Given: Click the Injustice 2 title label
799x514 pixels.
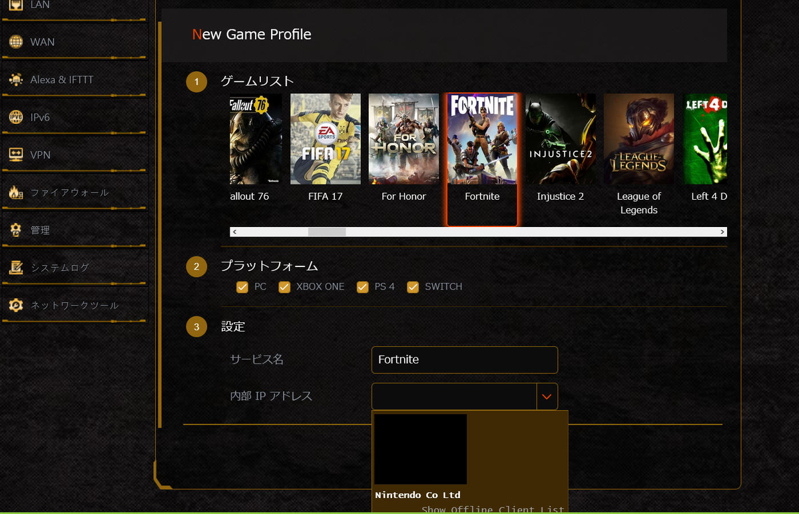Looking at the screenshot, I should 561,196.
